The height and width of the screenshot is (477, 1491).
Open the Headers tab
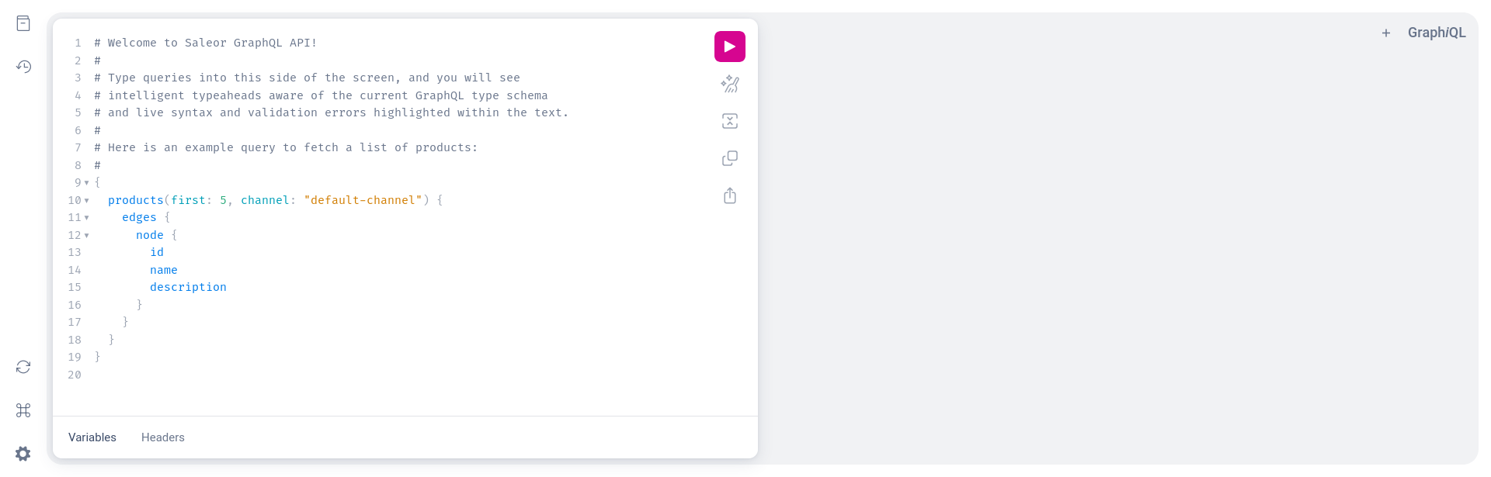click(163, 437)
